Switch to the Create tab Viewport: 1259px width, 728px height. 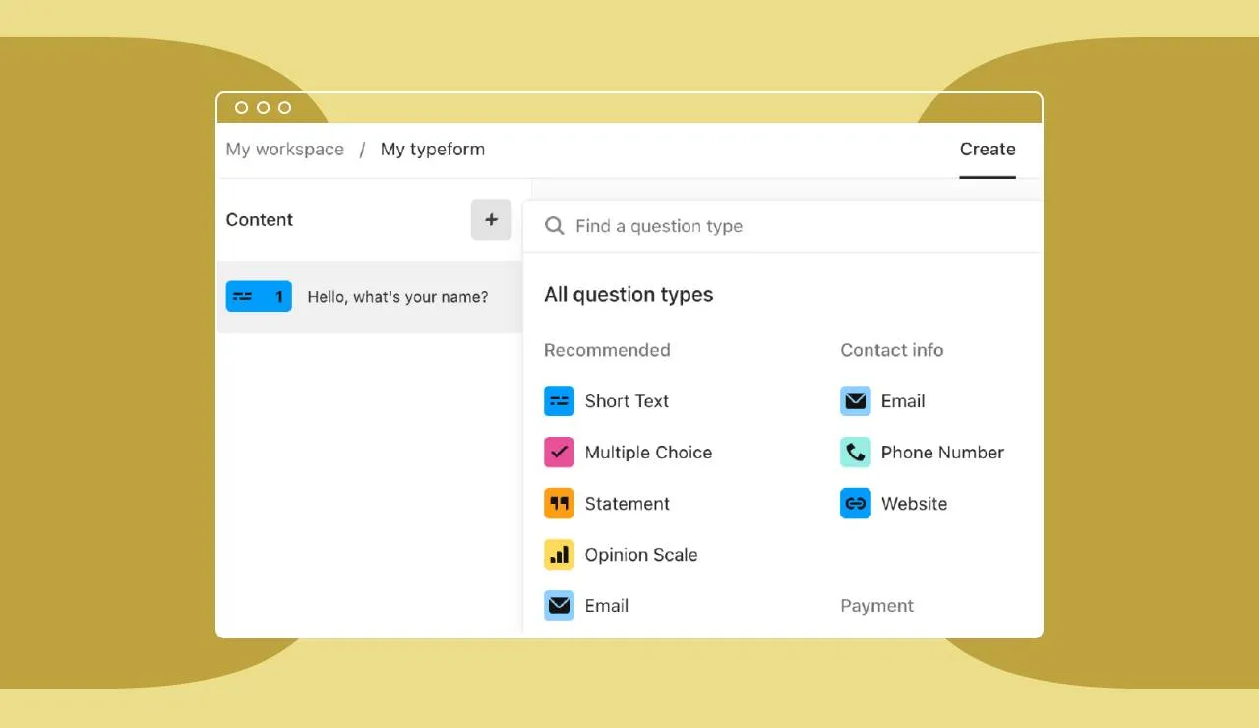pyautogui.click(x=987, y=150)
